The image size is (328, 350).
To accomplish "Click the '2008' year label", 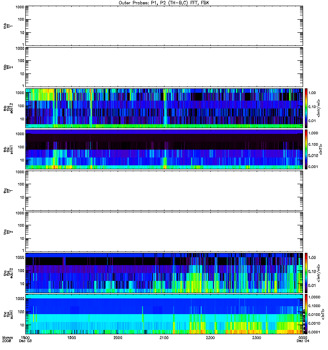I will click(x=7, y=341).
